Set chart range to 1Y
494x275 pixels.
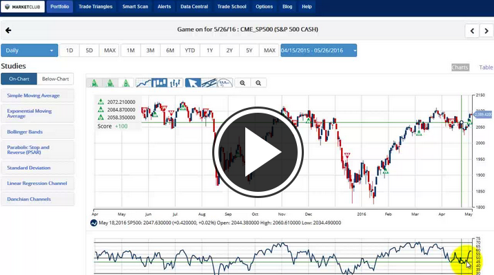pos(210,50)
